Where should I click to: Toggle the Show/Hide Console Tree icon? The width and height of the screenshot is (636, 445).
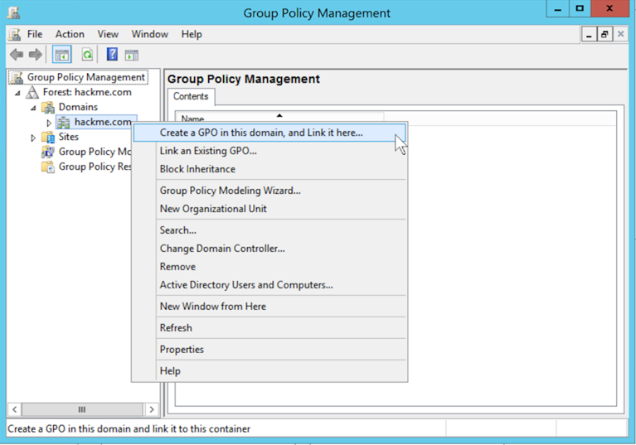[x=61, y=55]
